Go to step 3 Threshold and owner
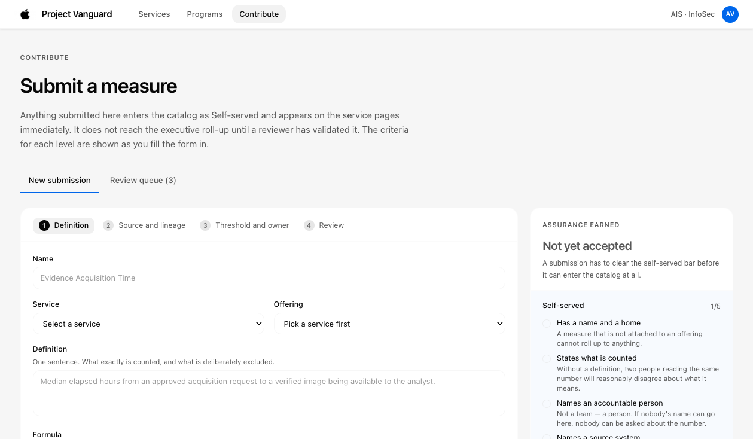The height and width of the screenshot is (439, 753). (245, 225)
